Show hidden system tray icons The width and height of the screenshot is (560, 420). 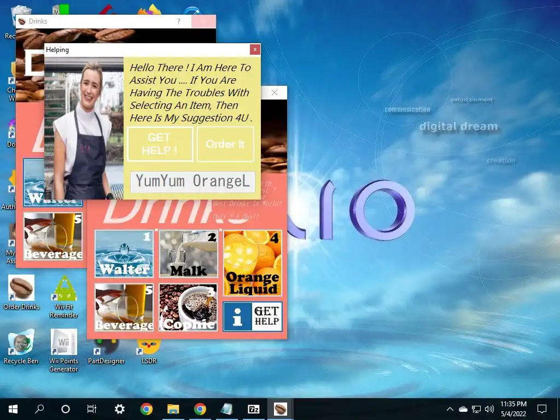pos(450,409)
